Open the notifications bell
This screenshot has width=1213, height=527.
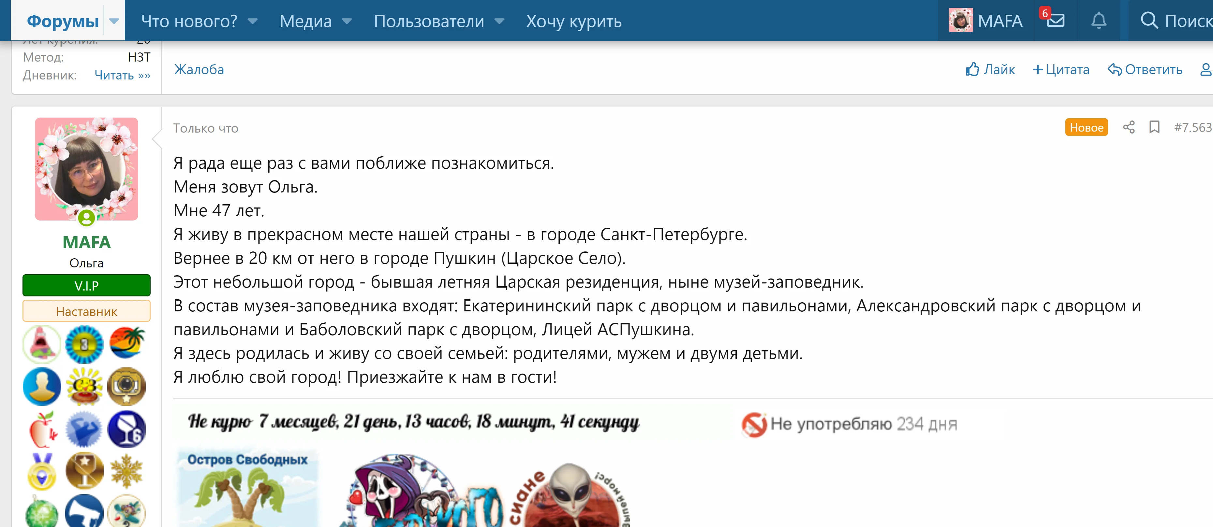tap(1099, 21)
